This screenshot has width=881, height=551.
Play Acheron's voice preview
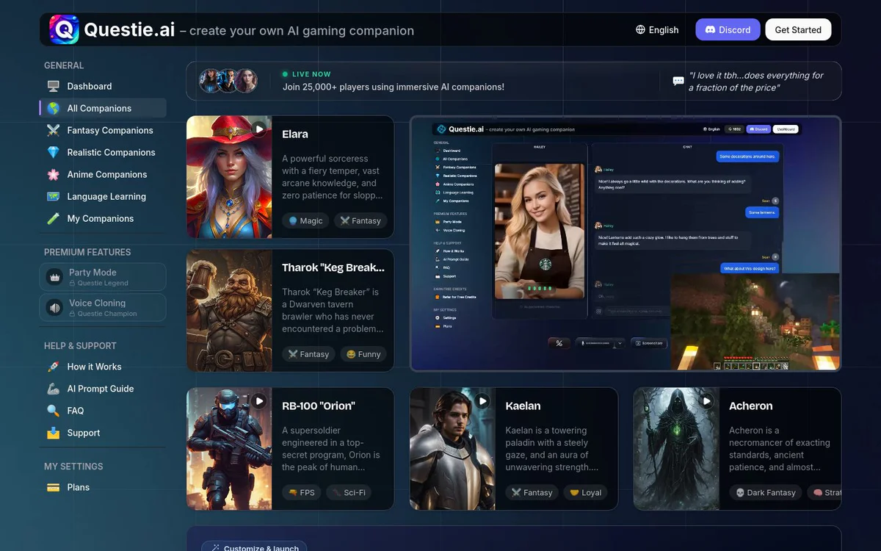706,401
